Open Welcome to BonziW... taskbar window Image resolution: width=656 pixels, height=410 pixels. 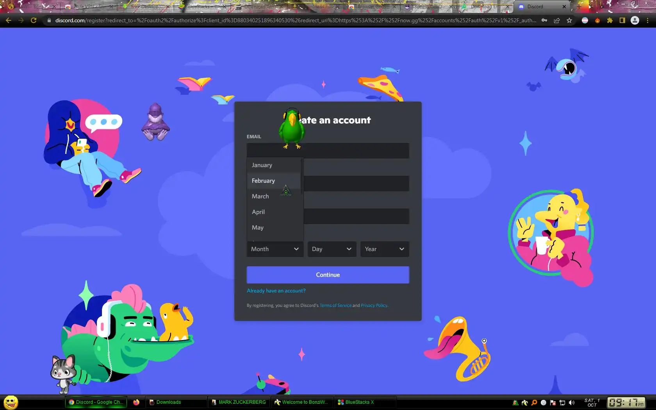tap(302, 402)
